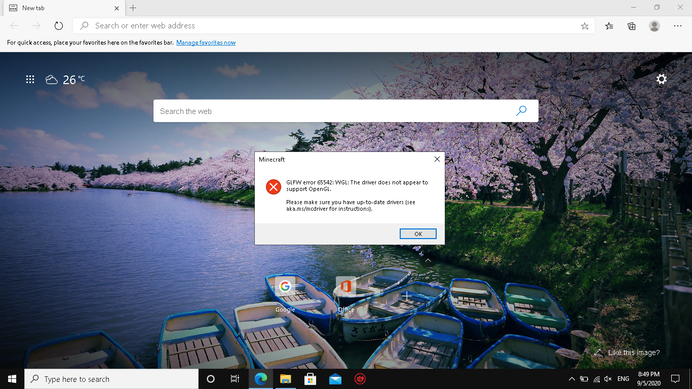Add this page to favorites star
Screen dimensions: 692x389
tap(585, 26)
